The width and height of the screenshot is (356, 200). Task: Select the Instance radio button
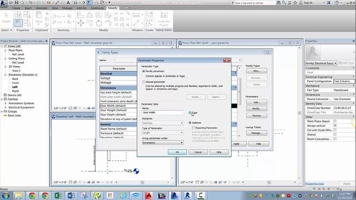[x=190, y=123]
